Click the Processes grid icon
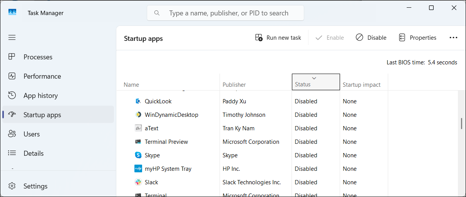The image size is (466, 197). 12,57
